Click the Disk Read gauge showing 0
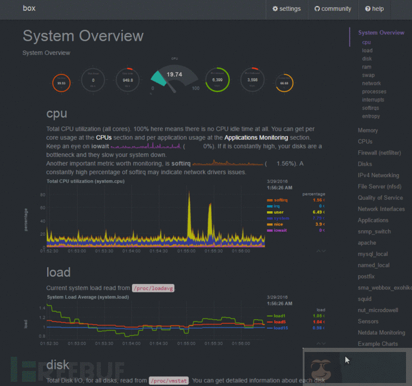Viewport: 412px width, 386px height. 93,80
